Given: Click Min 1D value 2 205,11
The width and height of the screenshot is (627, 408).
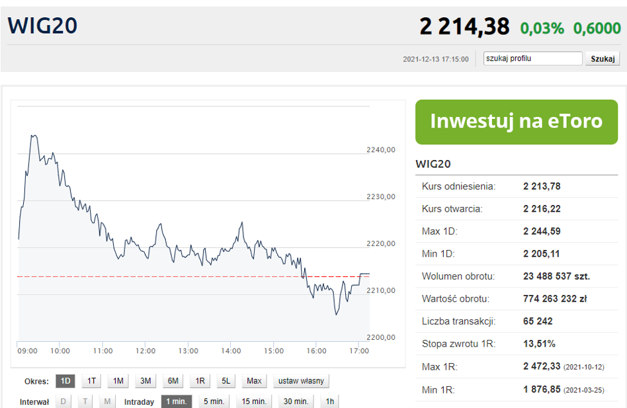Looking at the screenshot, I should [541, 253].
